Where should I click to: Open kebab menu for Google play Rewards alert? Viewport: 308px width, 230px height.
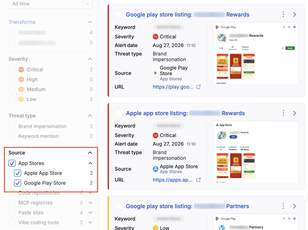[x=283, y=14]
